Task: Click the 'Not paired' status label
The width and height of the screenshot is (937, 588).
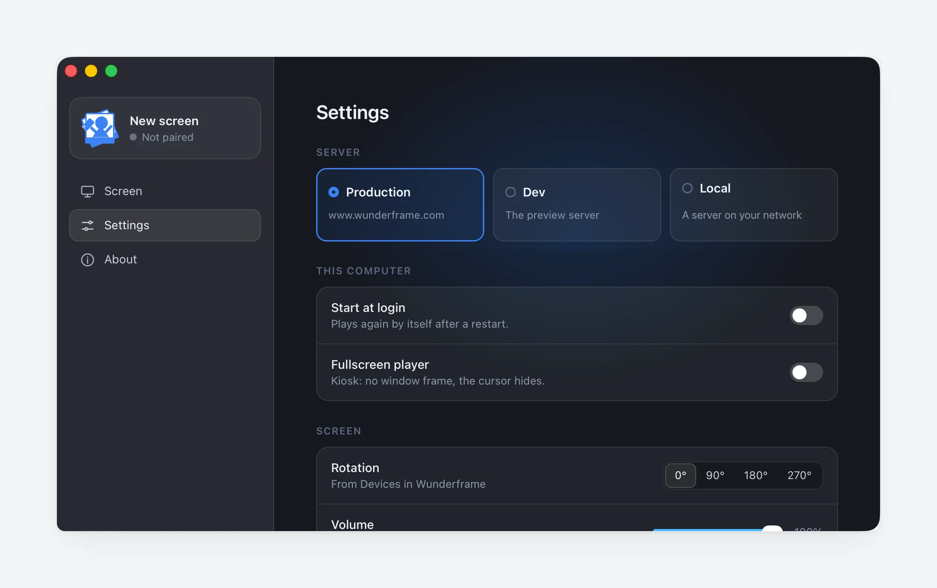Action: click(168, 137)
